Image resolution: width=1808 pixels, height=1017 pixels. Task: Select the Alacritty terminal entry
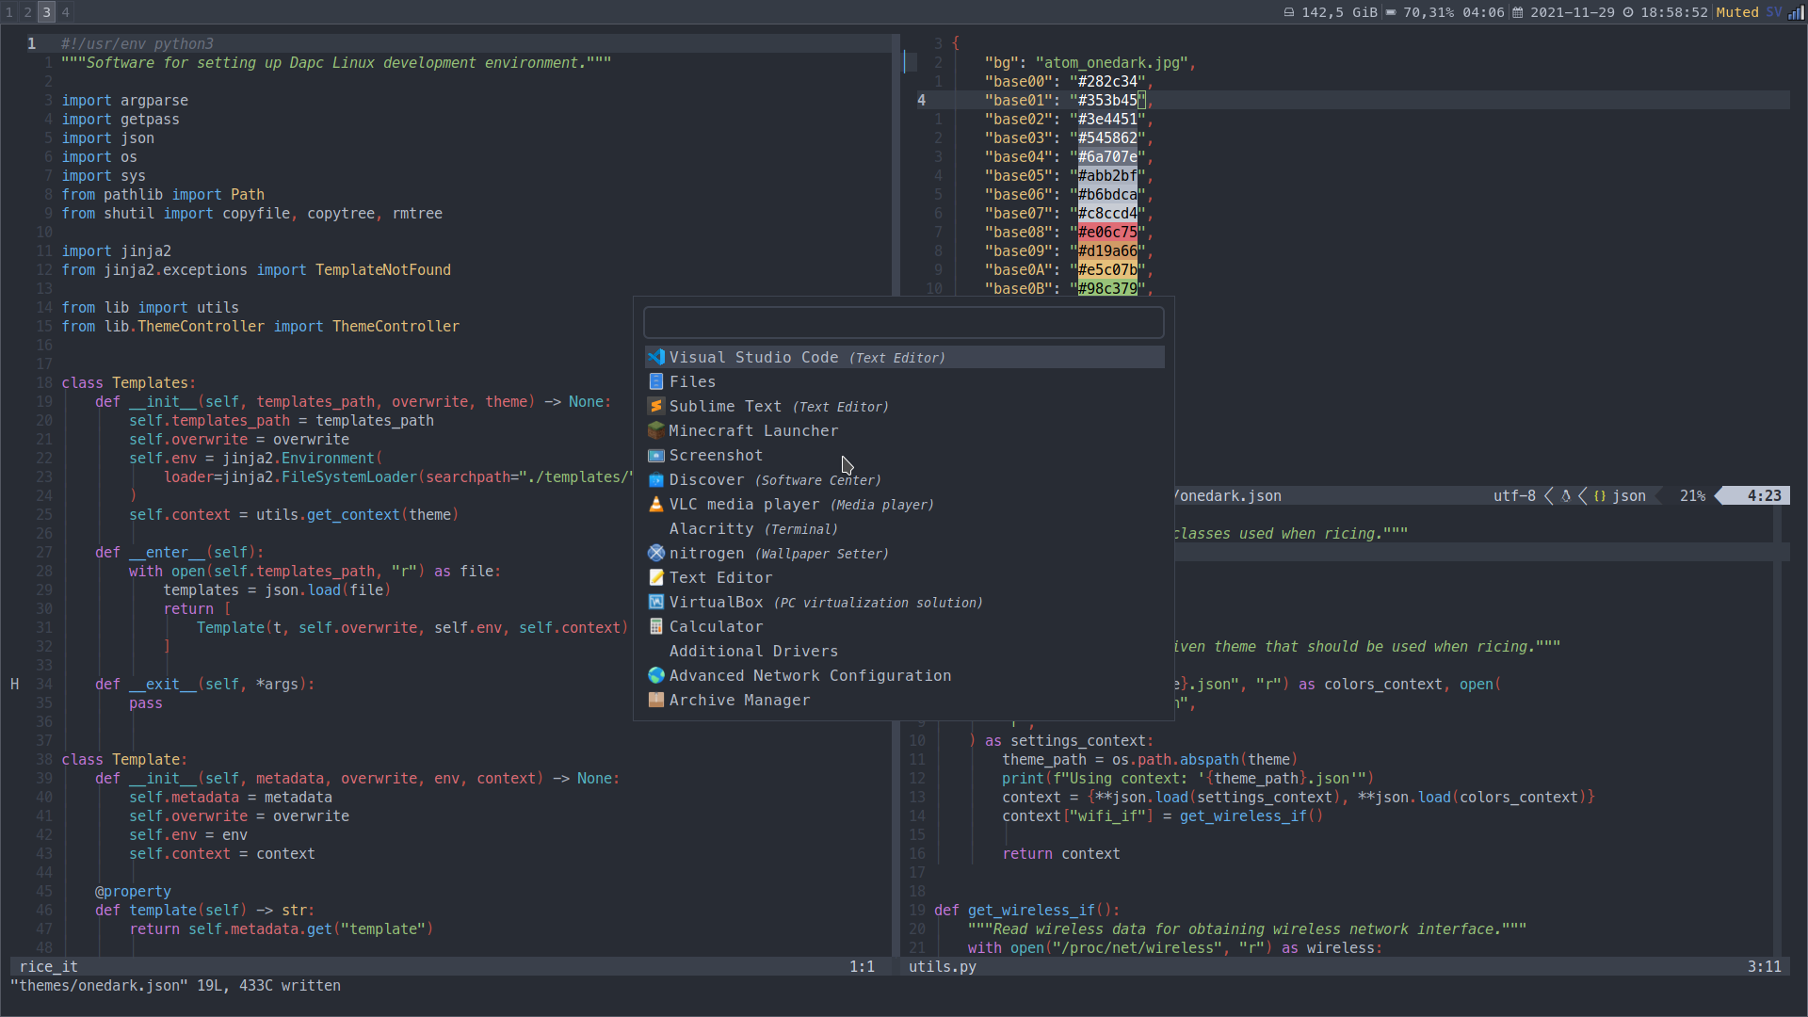711,528
